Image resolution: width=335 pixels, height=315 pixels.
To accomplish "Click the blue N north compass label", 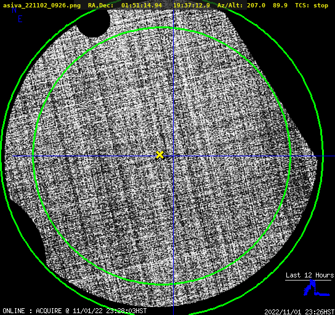I will 14,10.
